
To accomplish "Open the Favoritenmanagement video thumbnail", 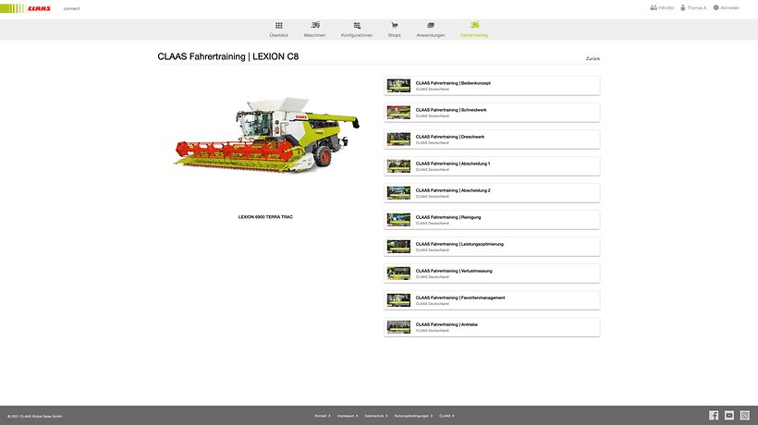I will coord(398,300).
